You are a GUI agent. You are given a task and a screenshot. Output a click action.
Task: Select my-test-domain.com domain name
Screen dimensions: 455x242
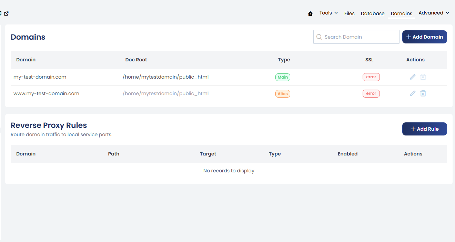pos(40,77)
